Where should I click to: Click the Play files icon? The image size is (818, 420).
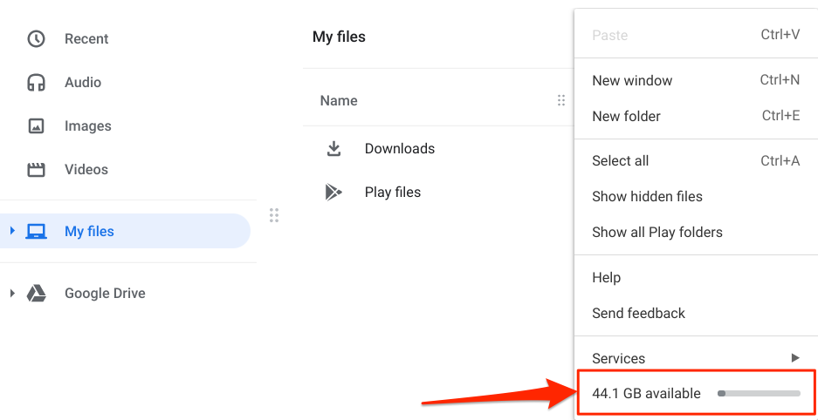click(333, 193)
